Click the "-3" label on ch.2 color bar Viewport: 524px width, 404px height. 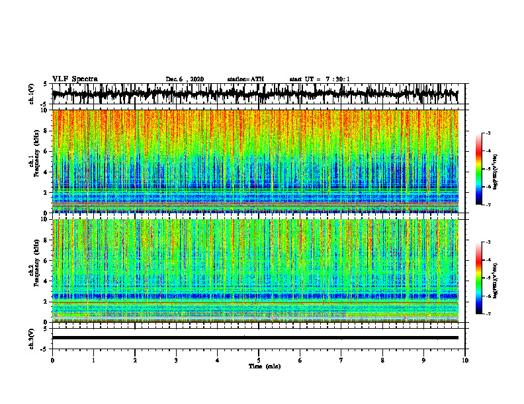(x=488, y=242)
